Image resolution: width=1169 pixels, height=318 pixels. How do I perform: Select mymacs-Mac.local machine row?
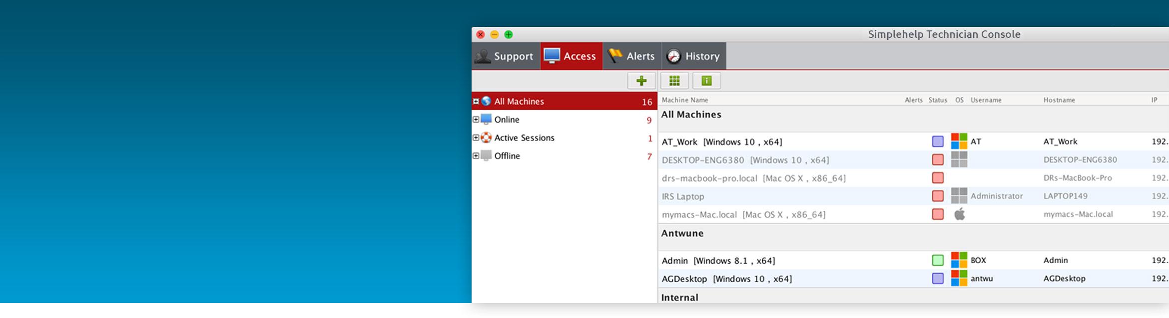pos(914,214)
